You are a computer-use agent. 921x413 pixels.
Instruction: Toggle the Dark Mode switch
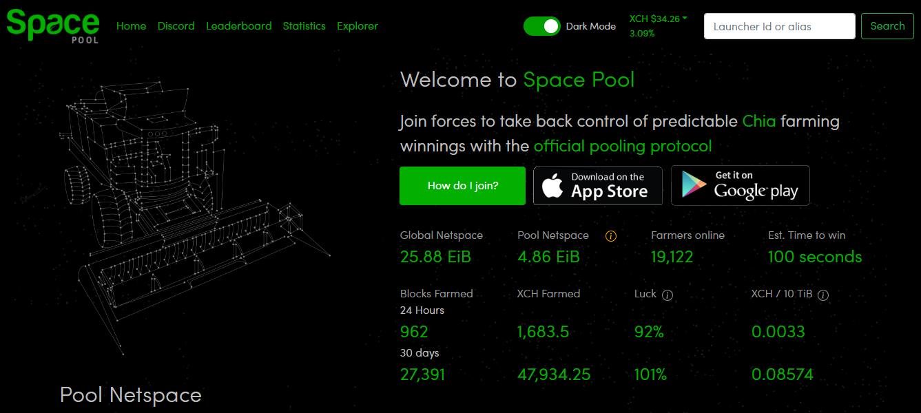[542, 26]
